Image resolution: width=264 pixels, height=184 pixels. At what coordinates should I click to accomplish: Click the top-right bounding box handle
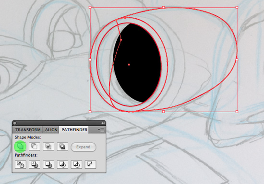237,7
